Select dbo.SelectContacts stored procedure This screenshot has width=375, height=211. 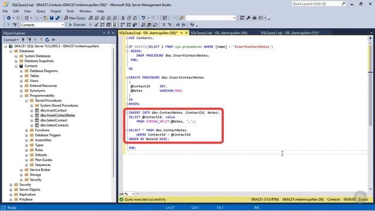click(54, 125)
